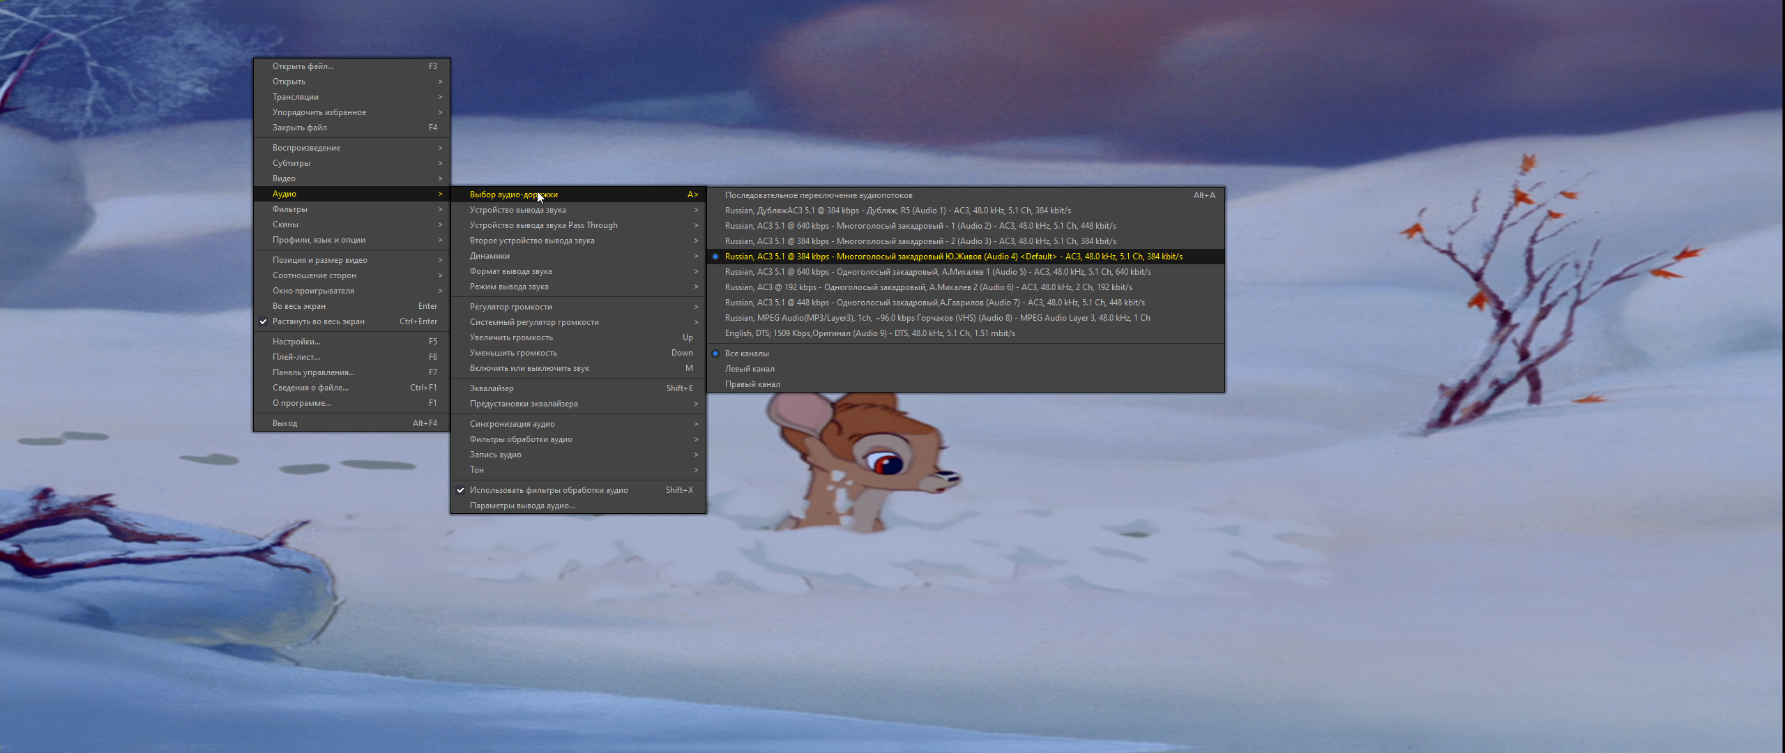Toggle Растянуть во весь экран checkmark
The height and width of the screenshot is (753, 1785).
tap(319, 321)
